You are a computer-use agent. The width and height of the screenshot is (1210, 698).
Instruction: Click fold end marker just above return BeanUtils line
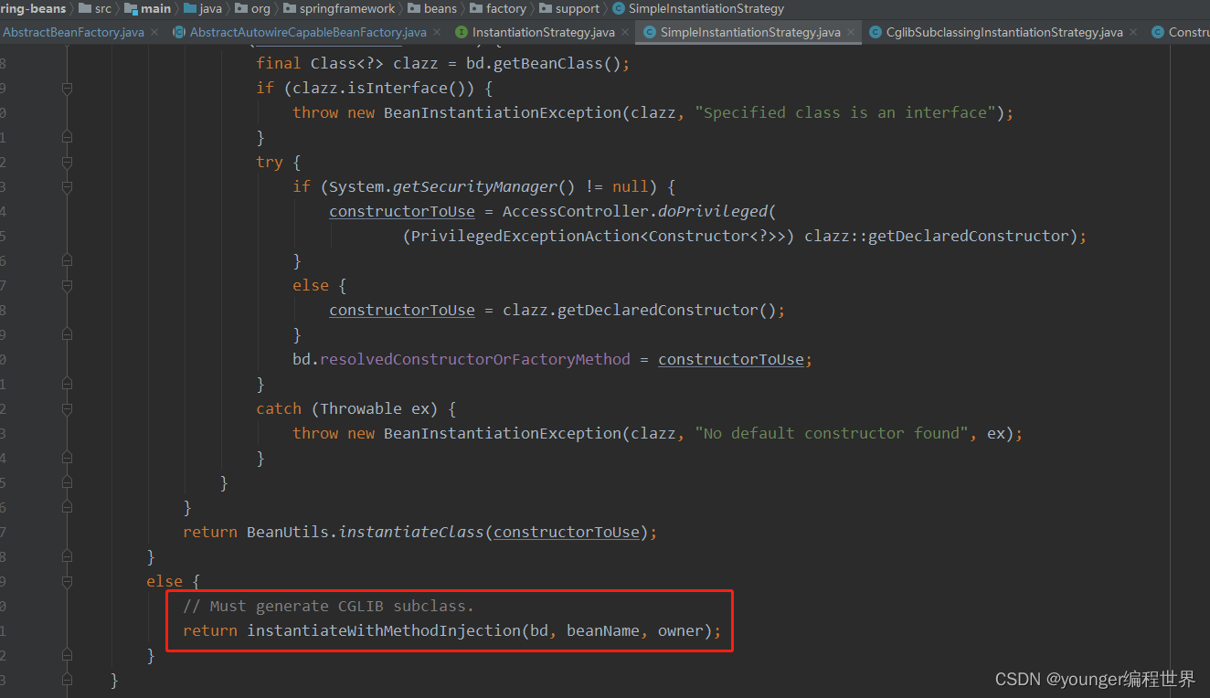67,507
